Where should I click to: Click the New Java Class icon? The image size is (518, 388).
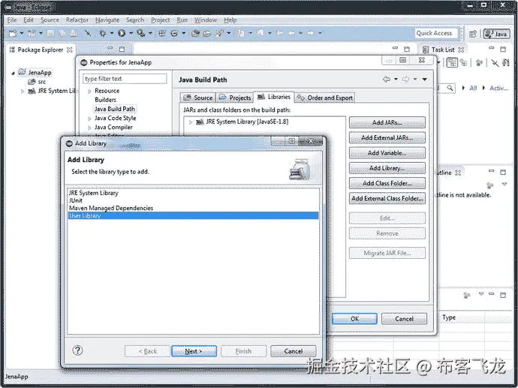pyautogui.click(x=174, y=33)
